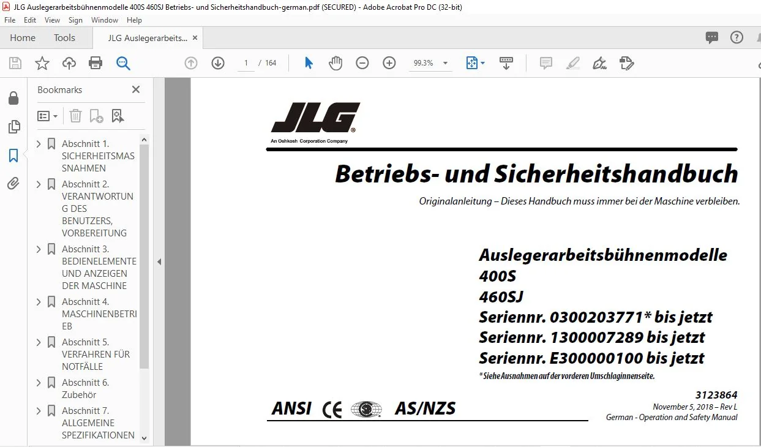Open the security lock panel
Viewport: 761px width, 447px height.
pos(13,98)
